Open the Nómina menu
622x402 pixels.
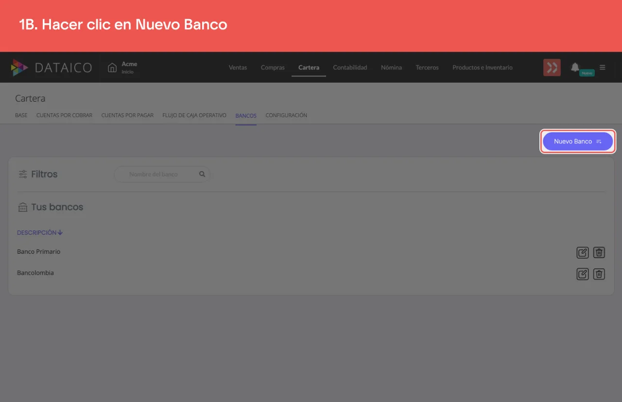point(391,68)
